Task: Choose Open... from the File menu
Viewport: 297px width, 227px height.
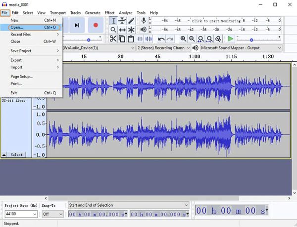Action: pyautogui.click(x=31, y=27)
